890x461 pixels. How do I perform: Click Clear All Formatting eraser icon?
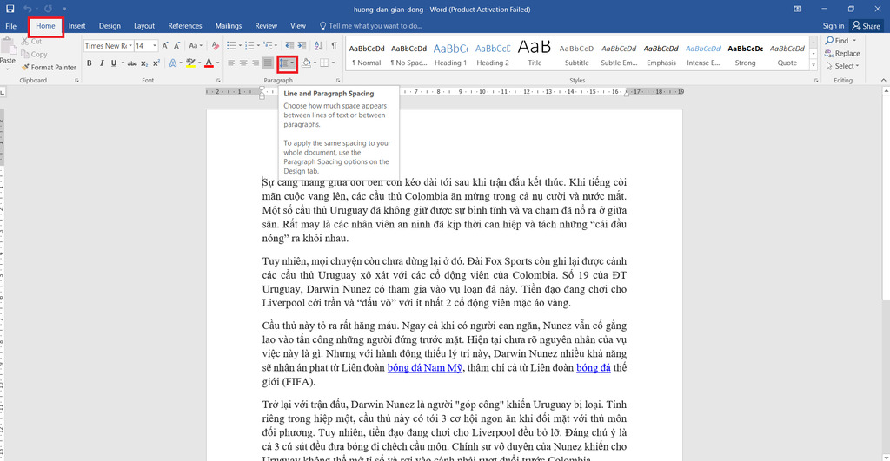click(216, 46)
